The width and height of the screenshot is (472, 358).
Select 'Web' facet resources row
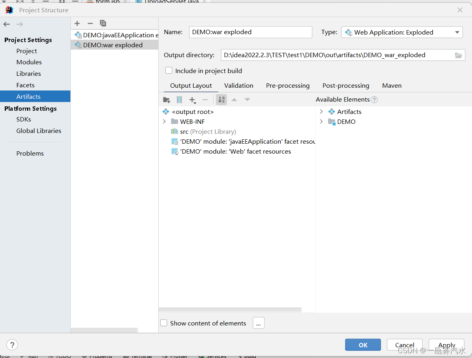point(237,152)
